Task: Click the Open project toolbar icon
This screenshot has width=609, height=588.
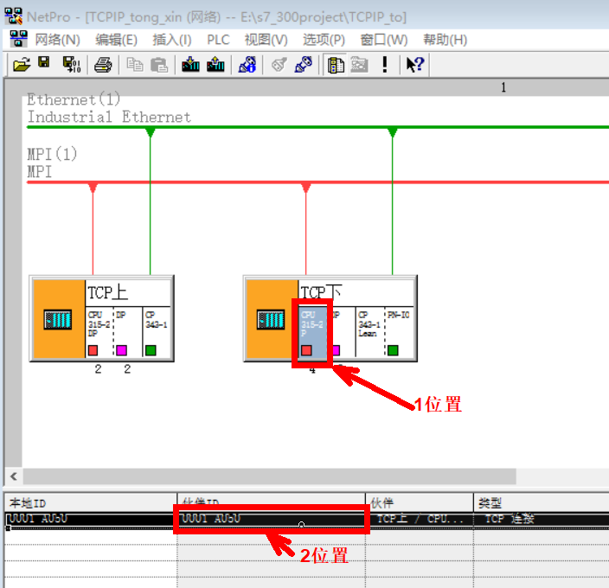Action: pyautogui.click(x=22, y=64)
